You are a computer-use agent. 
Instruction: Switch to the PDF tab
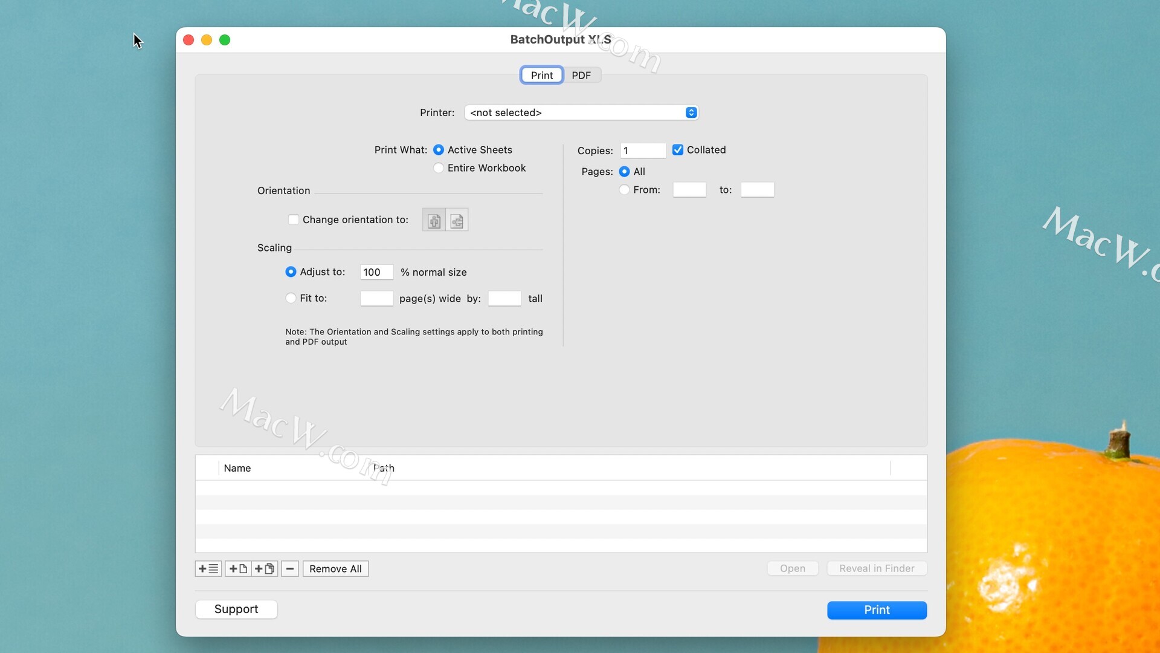(581, 76)
